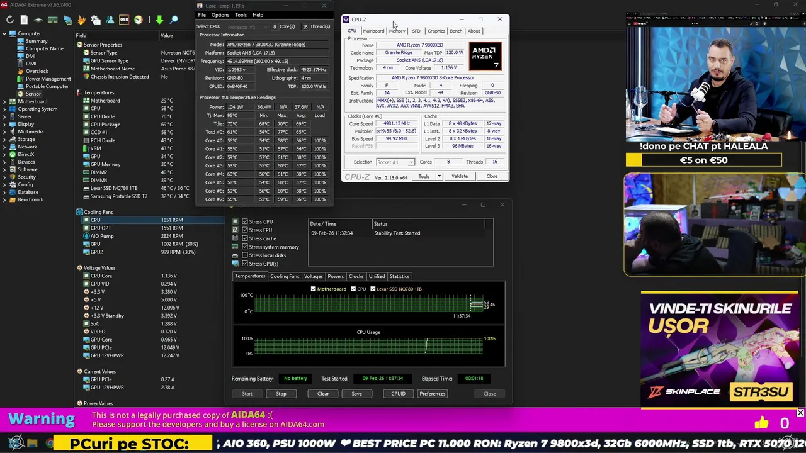This screenshot has height=453, width=806.
Task: Click the Field column header
Action: [116, 36]
